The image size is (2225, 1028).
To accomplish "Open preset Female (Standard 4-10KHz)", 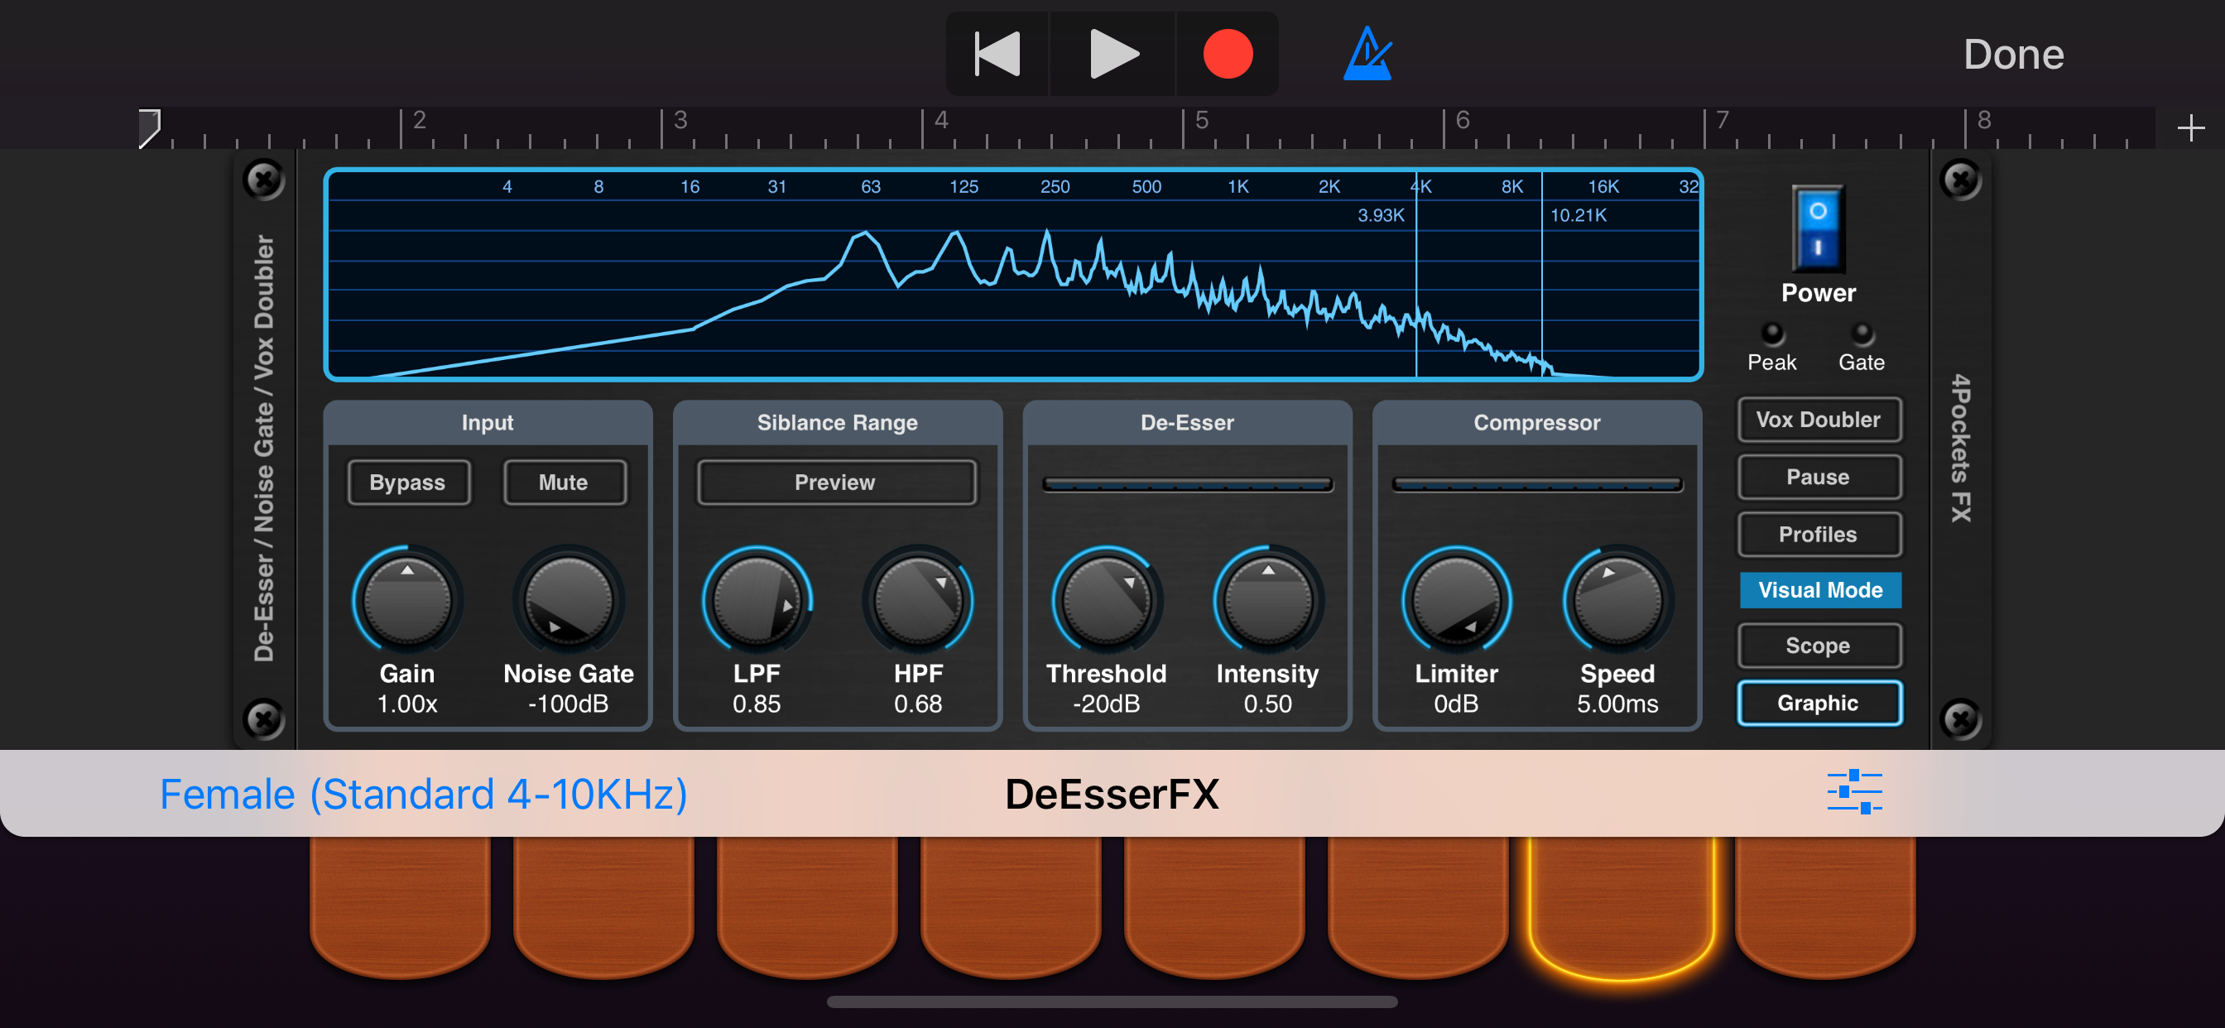I will click(423, 794).
